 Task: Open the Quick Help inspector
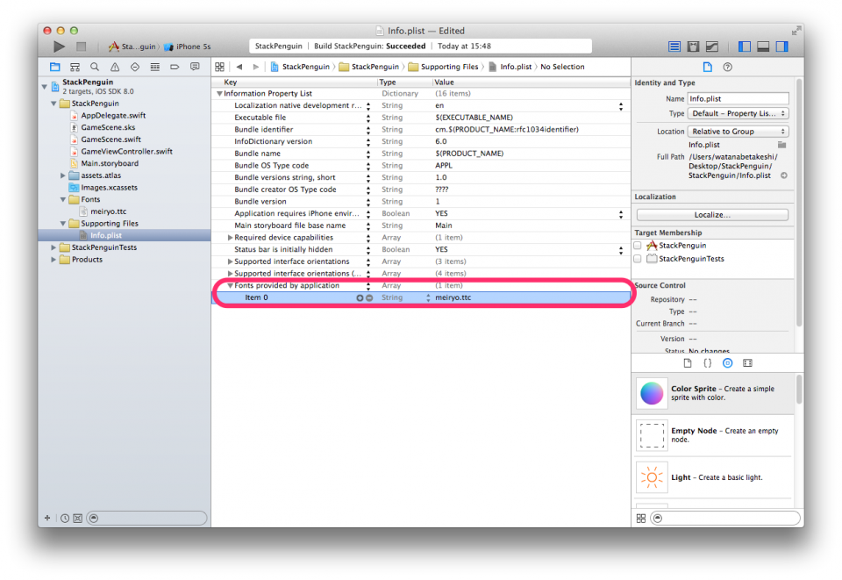(x=726, y=67)
